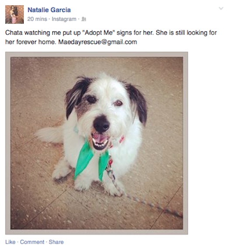
Task: Visit Natalie Garcia's profile via name link
Action: pyautogui.click(x=49, y=10)
